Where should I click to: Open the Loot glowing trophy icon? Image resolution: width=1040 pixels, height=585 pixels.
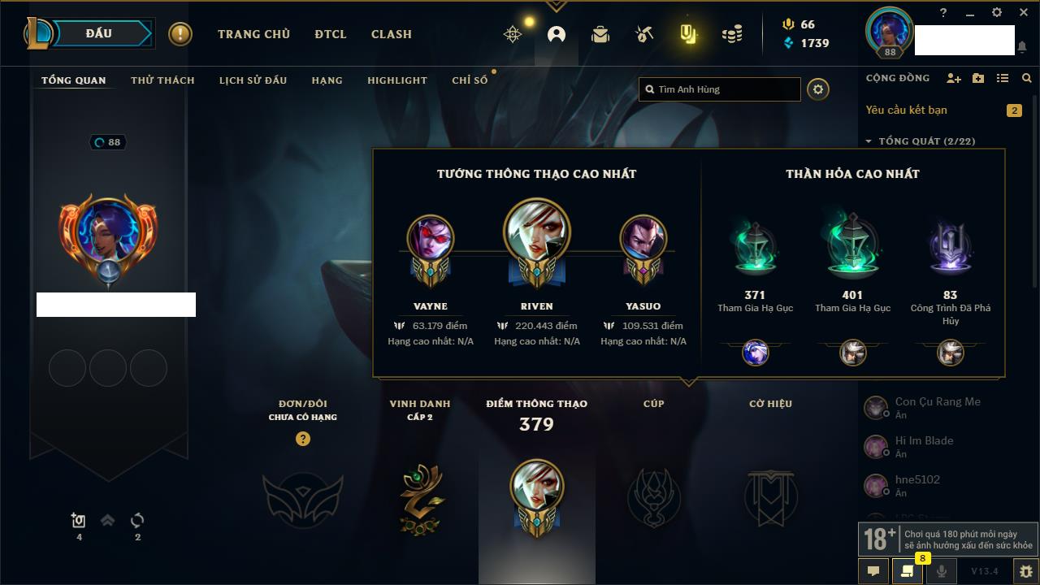point(688,34)
